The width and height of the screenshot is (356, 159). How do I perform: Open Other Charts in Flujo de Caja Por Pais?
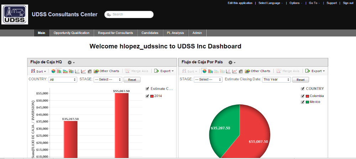click(257, 71)
